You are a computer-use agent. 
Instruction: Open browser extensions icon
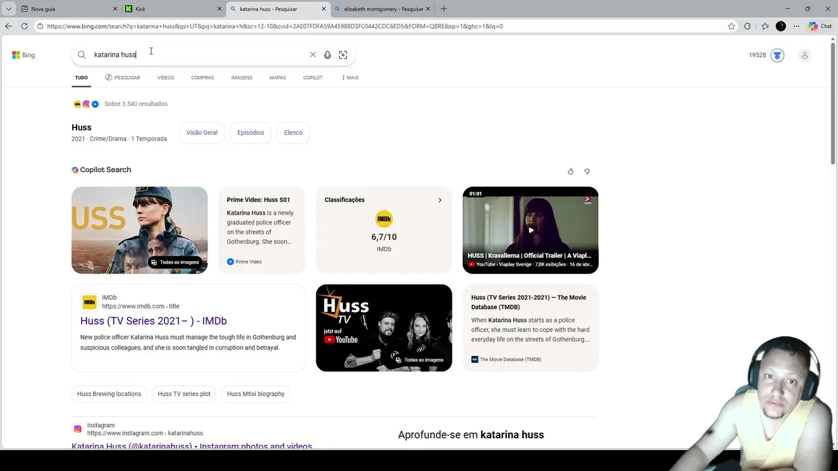(748, 26)
